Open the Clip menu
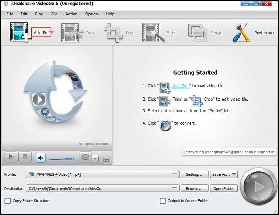The width and height of the screenshot is (279, 215). pyautogui.click(x=54, y=14)
